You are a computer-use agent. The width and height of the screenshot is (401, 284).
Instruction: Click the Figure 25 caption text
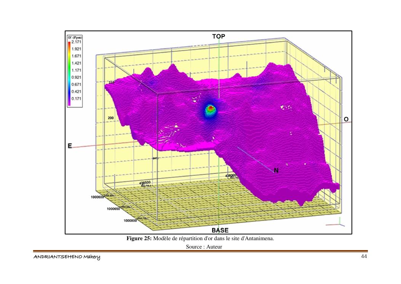200,239
